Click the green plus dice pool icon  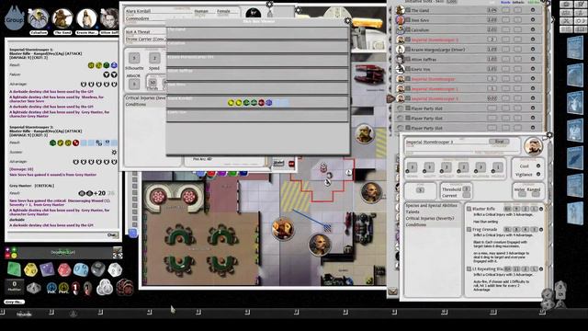[x=14, y=249]
